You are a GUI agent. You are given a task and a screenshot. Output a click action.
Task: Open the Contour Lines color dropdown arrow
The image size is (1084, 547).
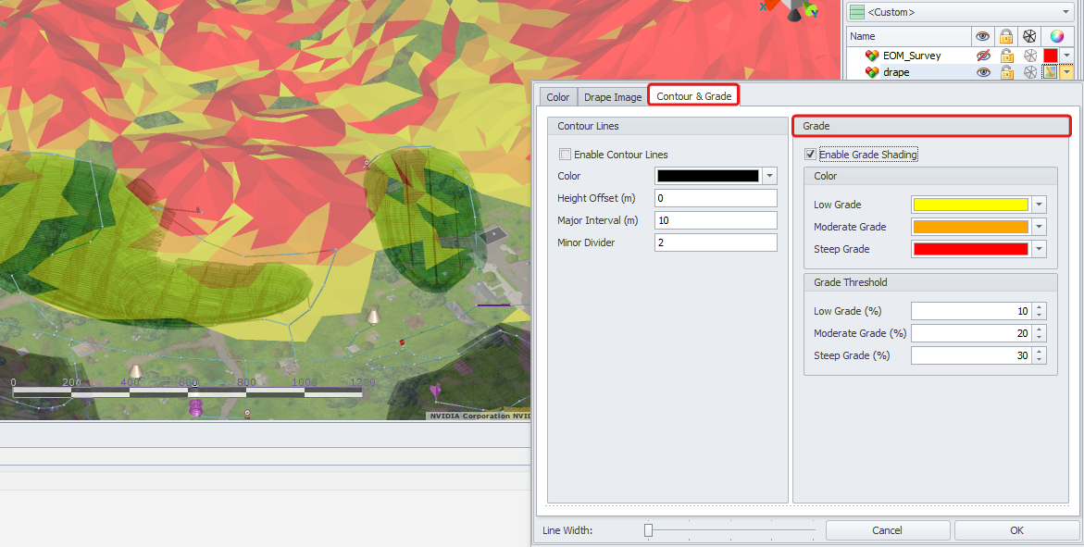[x=769, y=176]
